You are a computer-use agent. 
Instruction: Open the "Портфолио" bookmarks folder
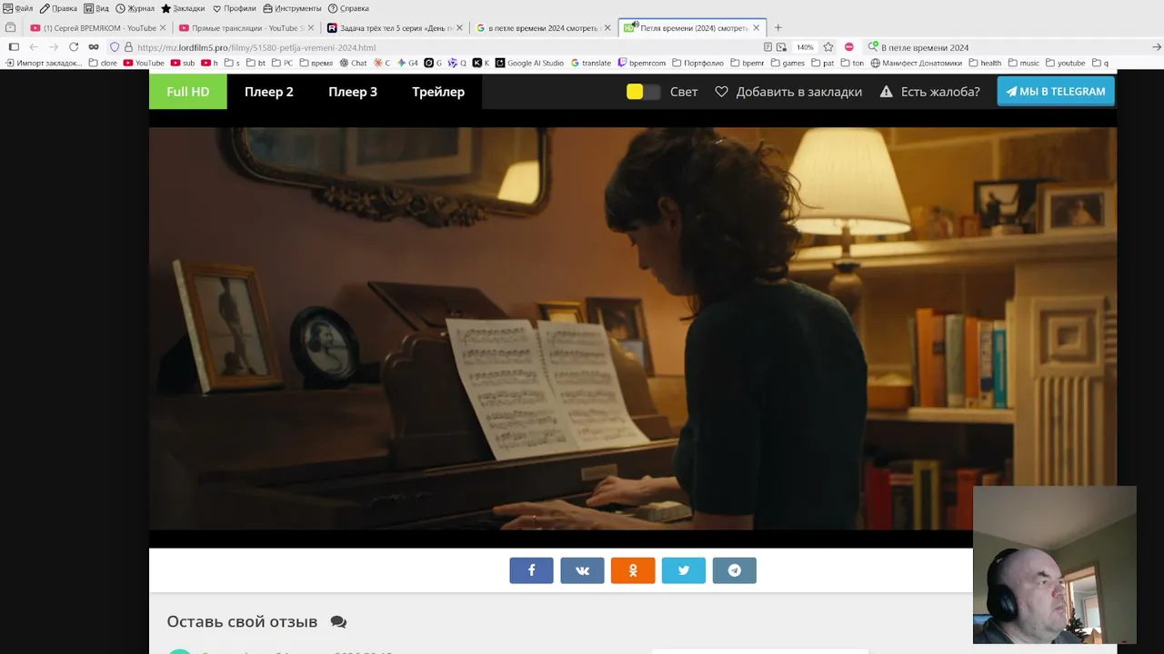tap(697, 63)
